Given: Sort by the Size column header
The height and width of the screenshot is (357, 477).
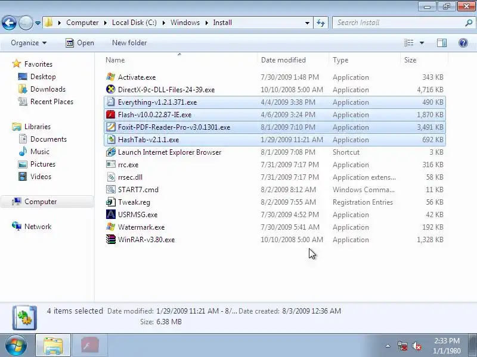Looking at the screenshot, I should pyautogui.click(x=424, y=60).
